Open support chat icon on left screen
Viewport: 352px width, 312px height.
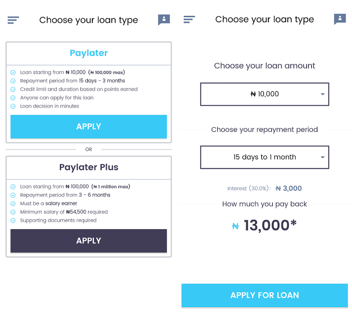164,20
